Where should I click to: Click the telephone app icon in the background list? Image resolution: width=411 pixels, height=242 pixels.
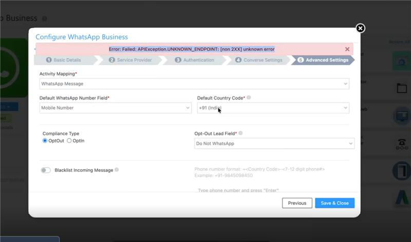point(402,145)
